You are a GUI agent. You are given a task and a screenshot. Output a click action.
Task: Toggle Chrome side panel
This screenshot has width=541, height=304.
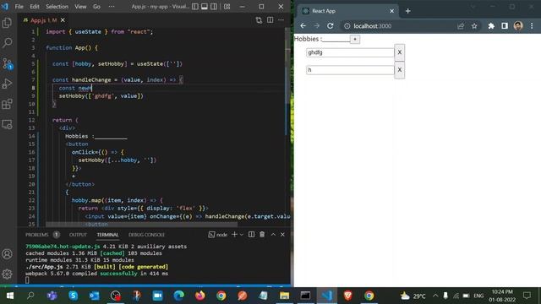(x=505, y=26)
